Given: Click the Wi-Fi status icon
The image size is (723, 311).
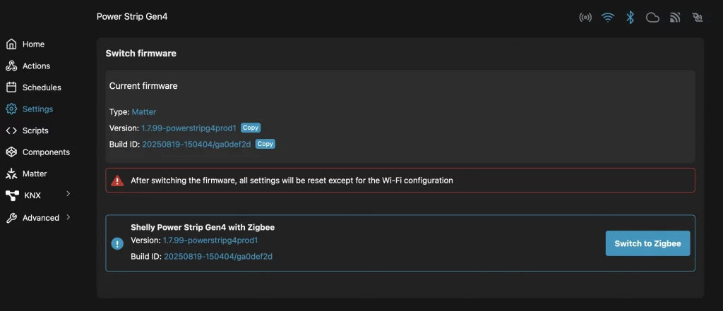Looking at the screenshot, I should (608, 18).
